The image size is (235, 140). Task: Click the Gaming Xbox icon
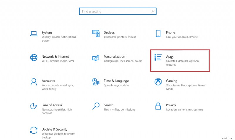pyautogui.click(x=158, y=82)
